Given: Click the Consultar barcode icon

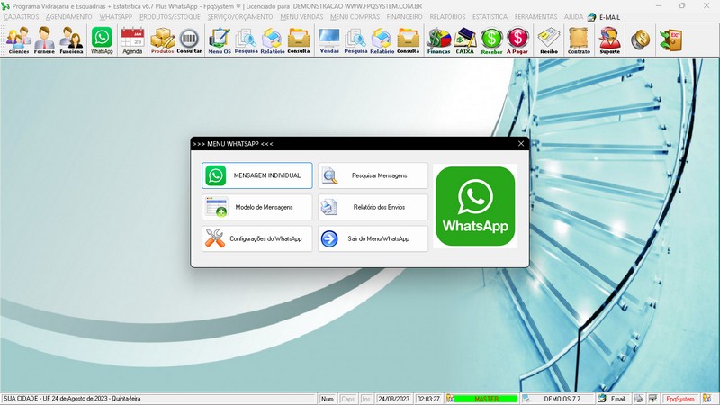Looking at the screenshot, I should [189, 40].
